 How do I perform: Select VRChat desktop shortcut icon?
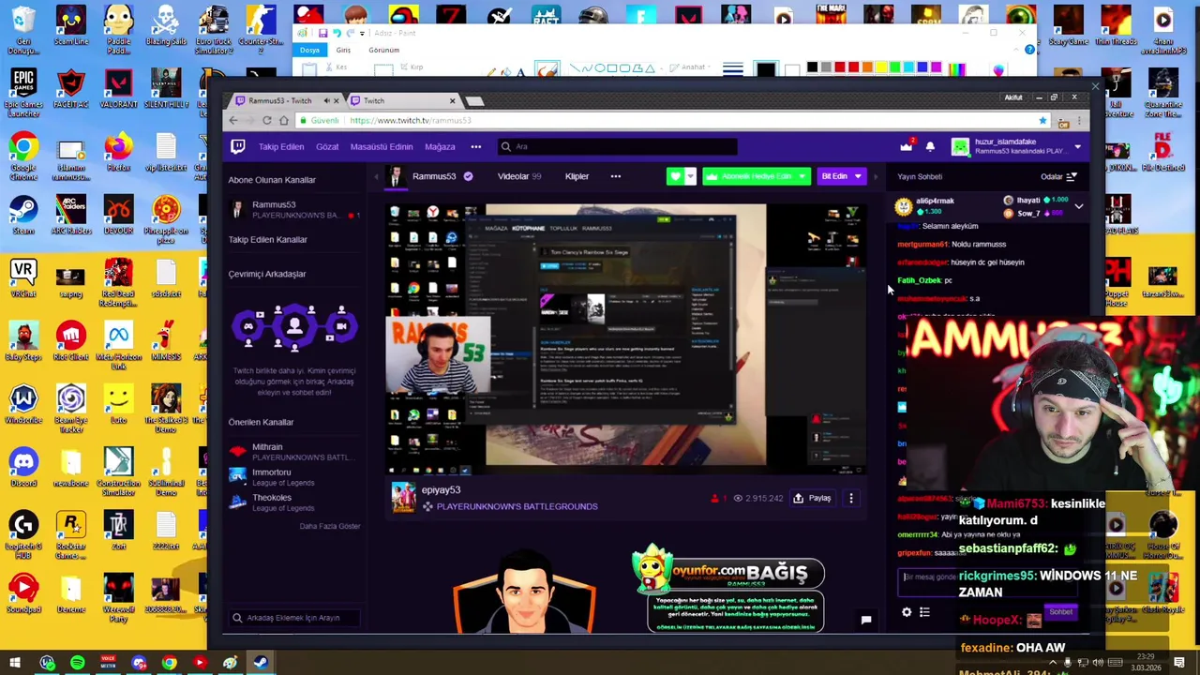click(x=23, y=278)
